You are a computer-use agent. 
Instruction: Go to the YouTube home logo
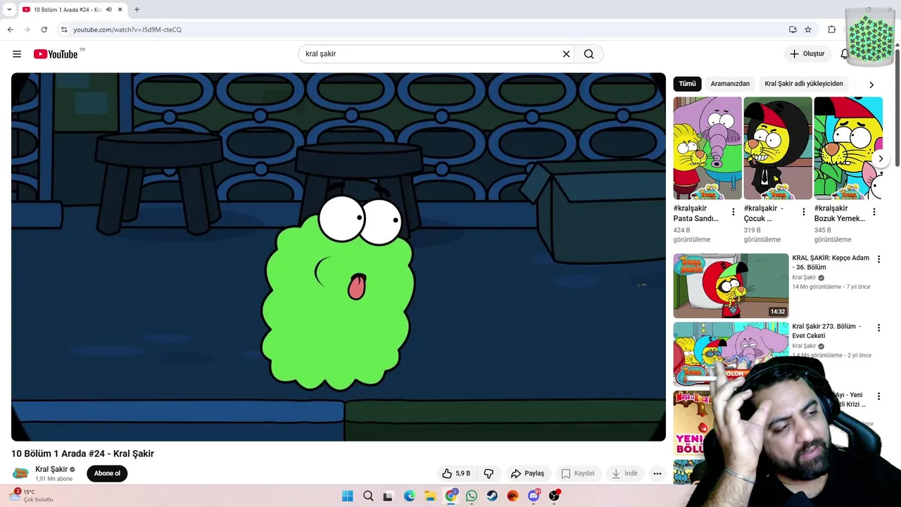pos(56,54)
